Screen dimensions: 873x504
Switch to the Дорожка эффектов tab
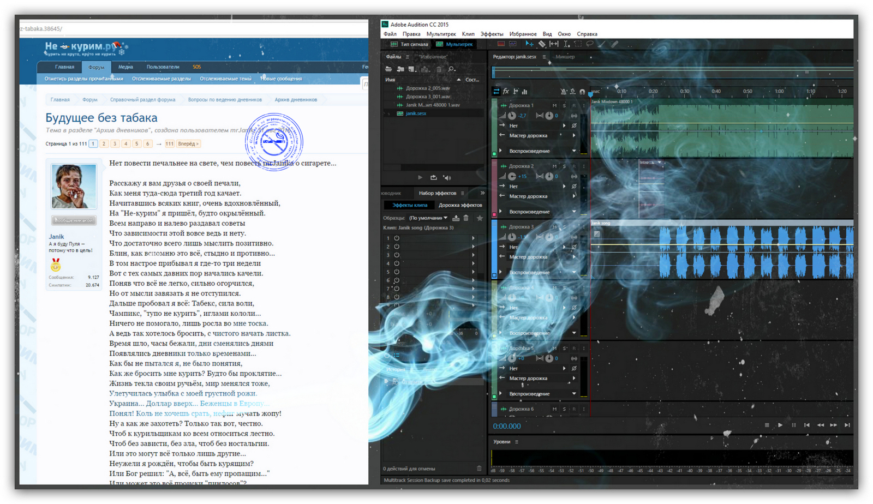[460, 205]
